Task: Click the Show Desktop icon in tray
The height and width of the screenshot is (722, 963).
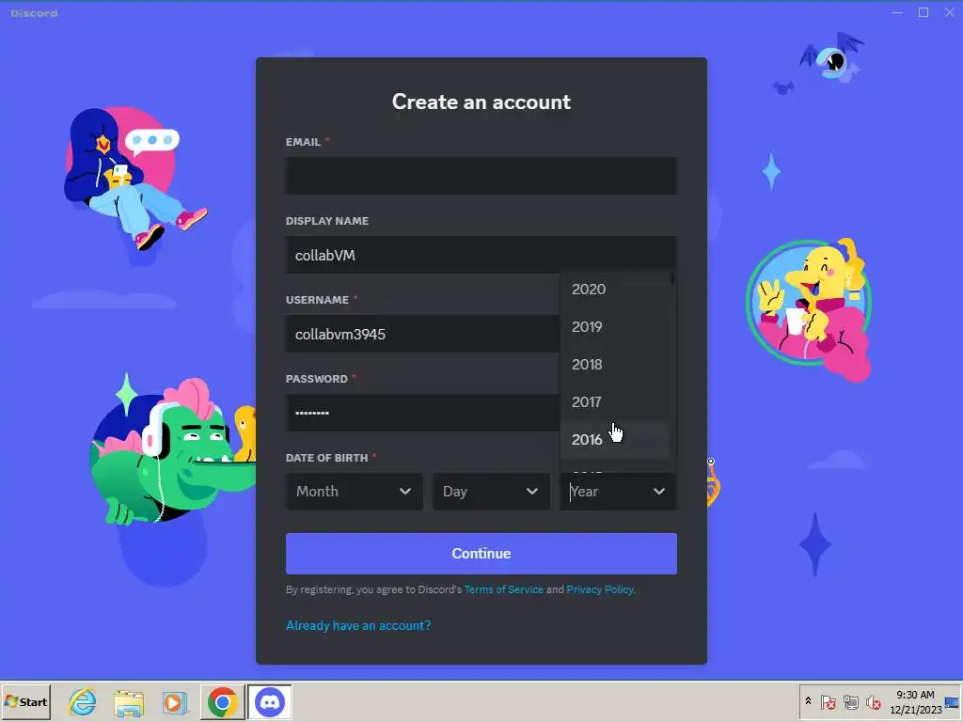Action: (954, 702)
